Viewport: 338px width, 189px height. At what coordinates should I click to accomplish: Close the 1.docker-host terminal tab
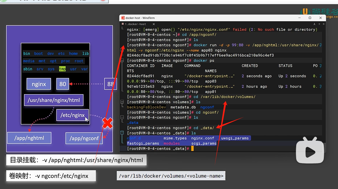(x=154, y=24)
